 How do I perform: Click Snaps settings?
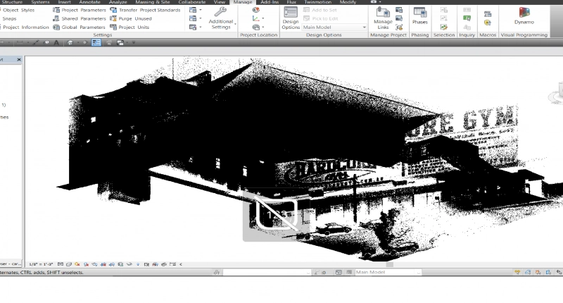(x=9, y=18)
